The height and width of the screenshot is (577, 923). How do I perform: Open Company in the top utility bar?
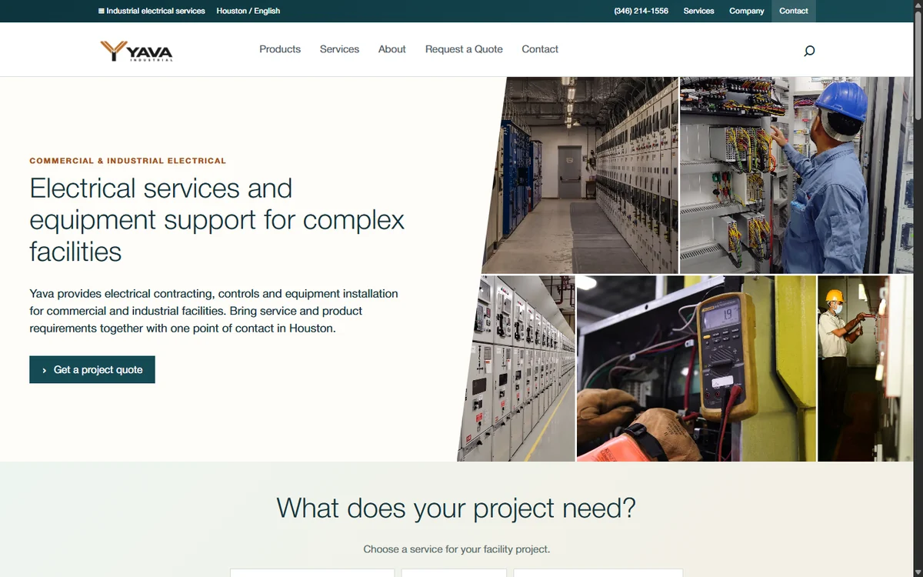[746, 11]
